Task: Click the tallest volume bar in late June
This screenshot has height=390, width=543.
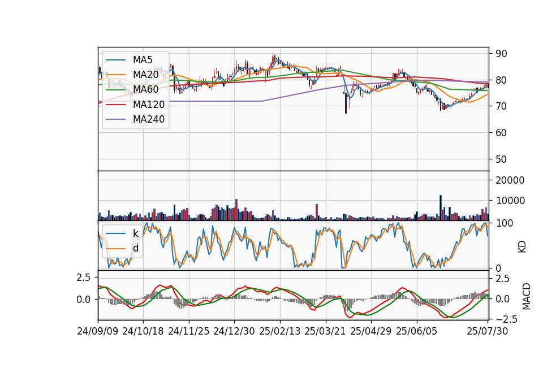Action: pos(441,207)
